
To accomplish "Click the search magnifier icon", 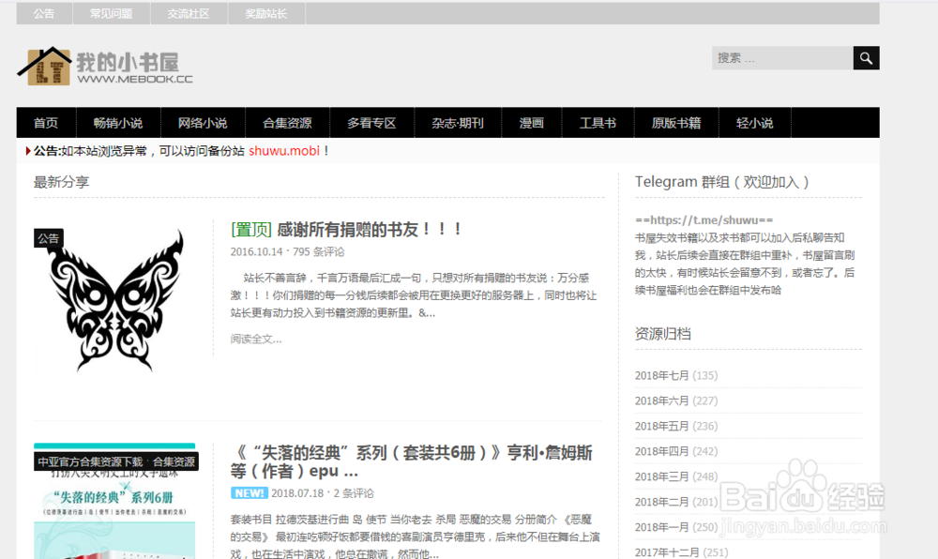I will 866,57.
